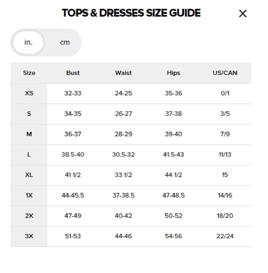
Task: Click the Waist column header
Action: click(x=123, y=73)
